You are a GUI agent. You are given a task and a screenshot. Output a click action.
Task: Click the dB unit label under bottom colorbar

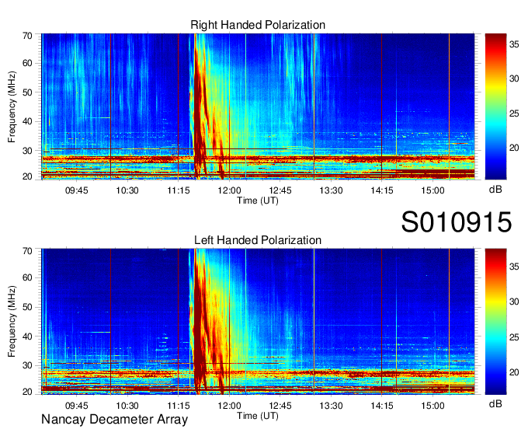click(x=495, y=404)
